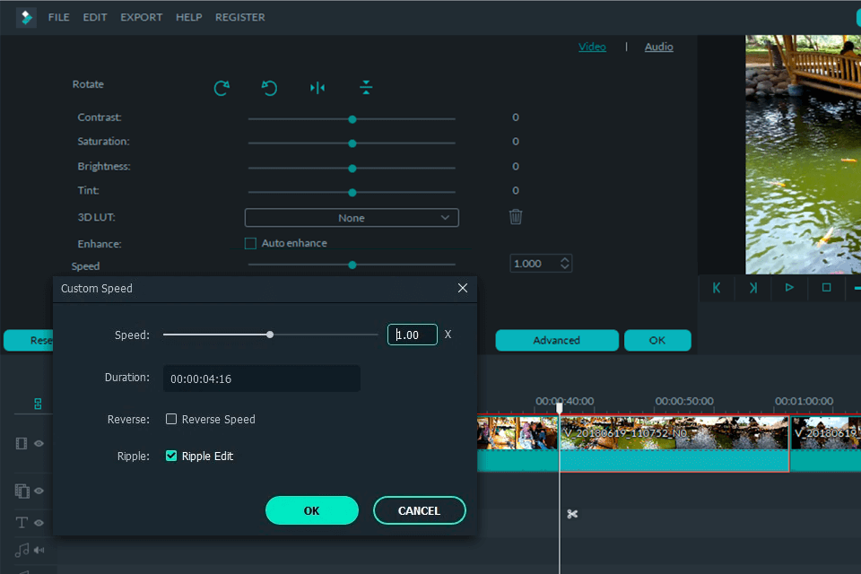Toggle text track visibility eye

click(39, 522)
